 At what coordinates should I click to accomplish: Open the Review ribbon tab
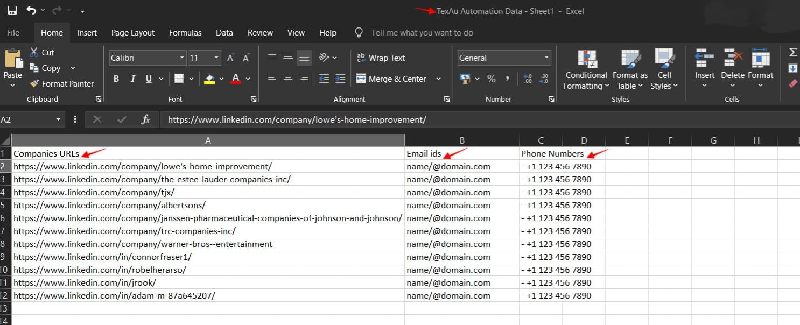(x=260, y=32)
